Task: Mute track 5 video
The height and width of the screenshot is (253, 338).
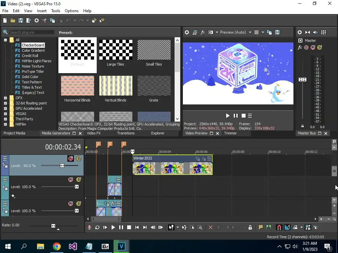Action: click(x=71, y=158)
